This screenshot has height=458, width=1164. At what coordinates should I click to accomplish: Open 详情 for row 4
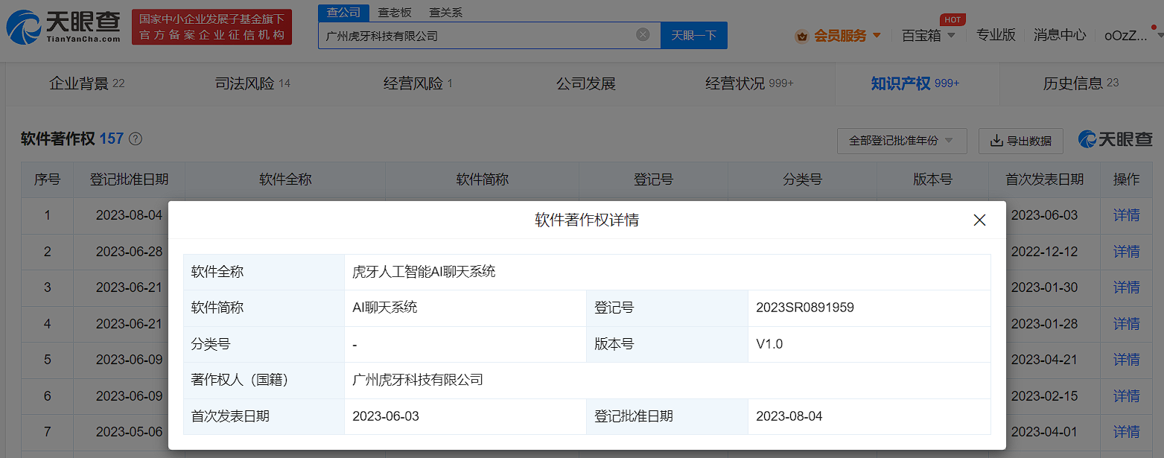click(x=1126, y=324)
